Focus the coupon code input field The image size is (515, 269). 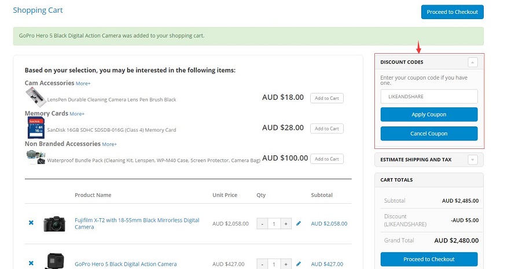click(429, 96)
